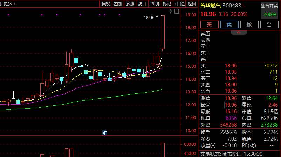The image size is (281, 157).
Task: Open the 油气开采 sector tag
Action: (269, 6)
